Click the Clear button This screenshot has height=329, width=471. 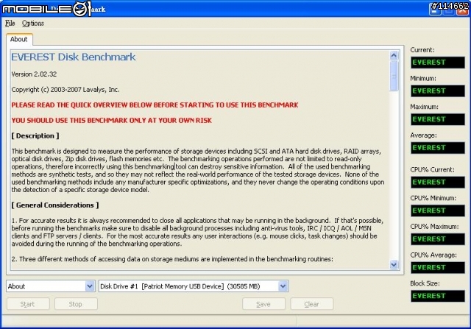pos(312,304)
